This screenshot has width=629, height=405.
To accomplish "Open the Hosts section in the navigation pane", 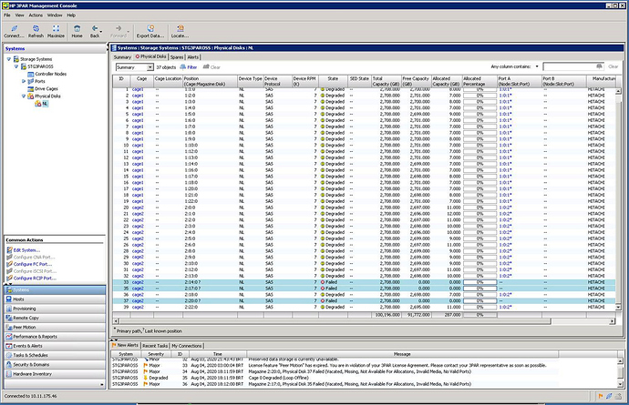I will point(55,299).
